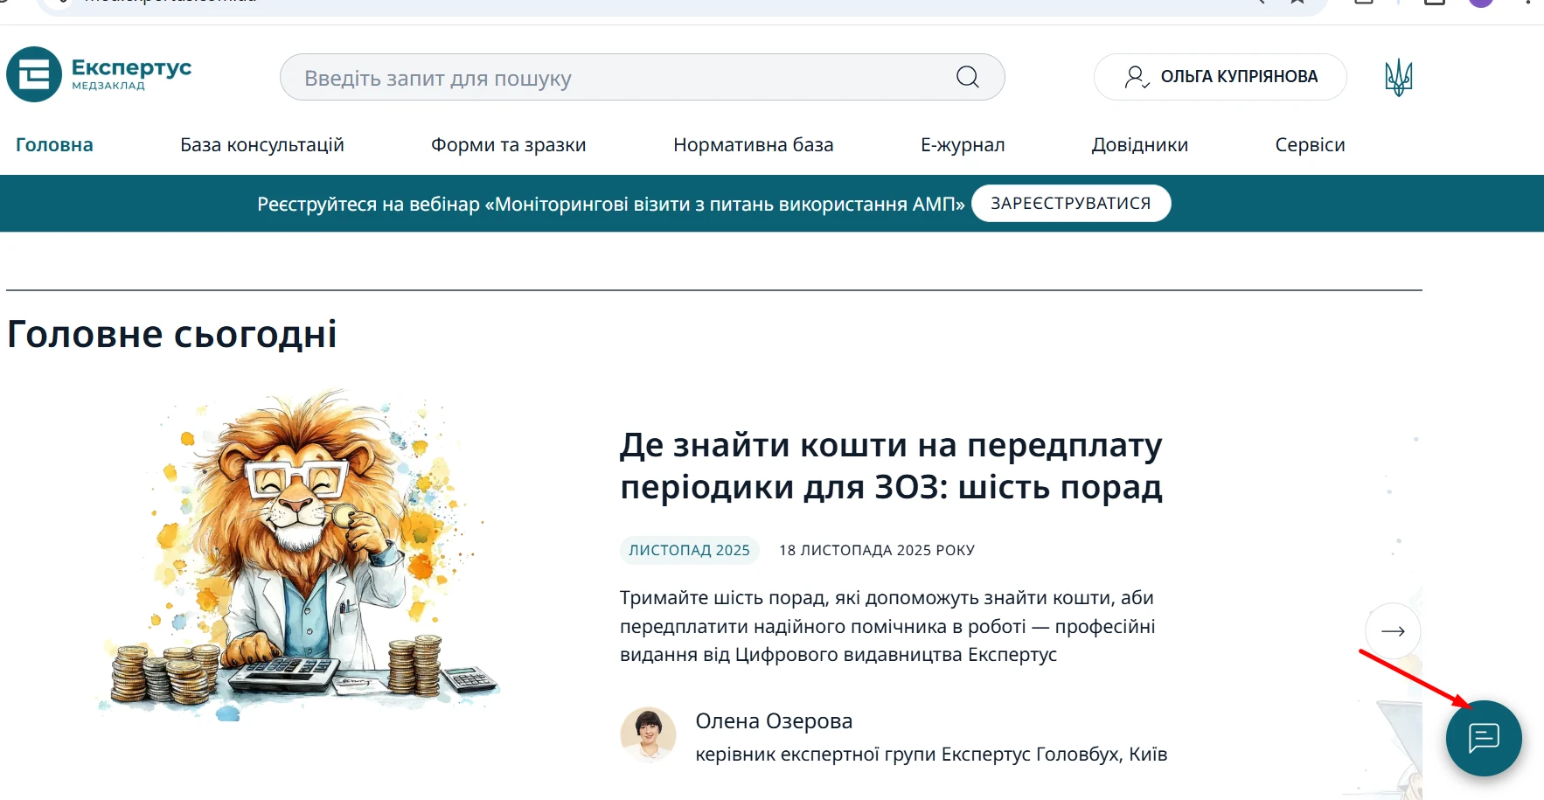Open Форми та зразки
1544x800 pixels.
[x=507, y=144]
